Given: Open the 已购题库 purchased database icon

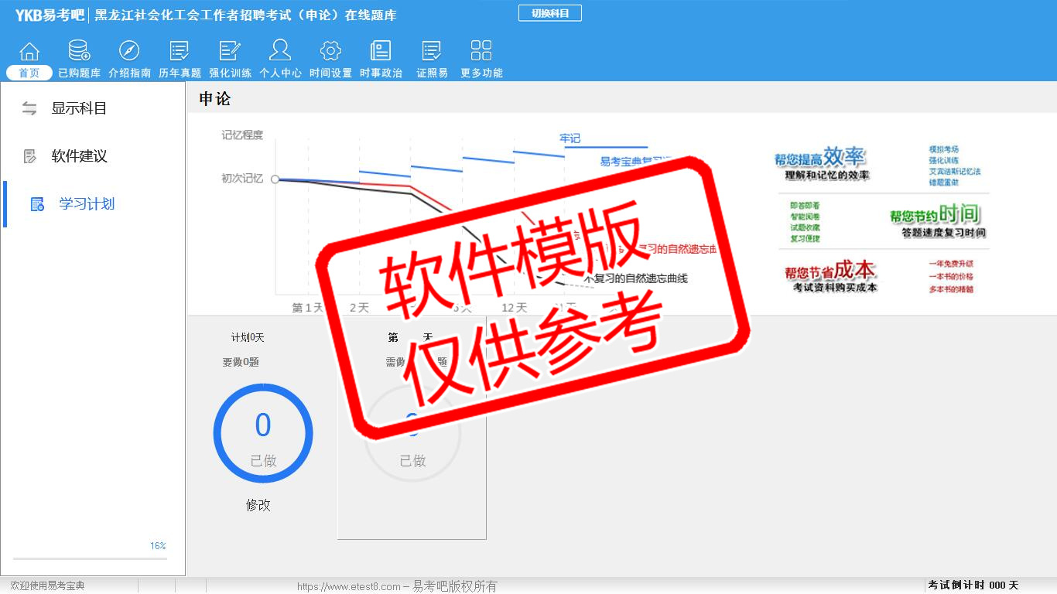Looking at the screenshot, I should tap(79, 52).
